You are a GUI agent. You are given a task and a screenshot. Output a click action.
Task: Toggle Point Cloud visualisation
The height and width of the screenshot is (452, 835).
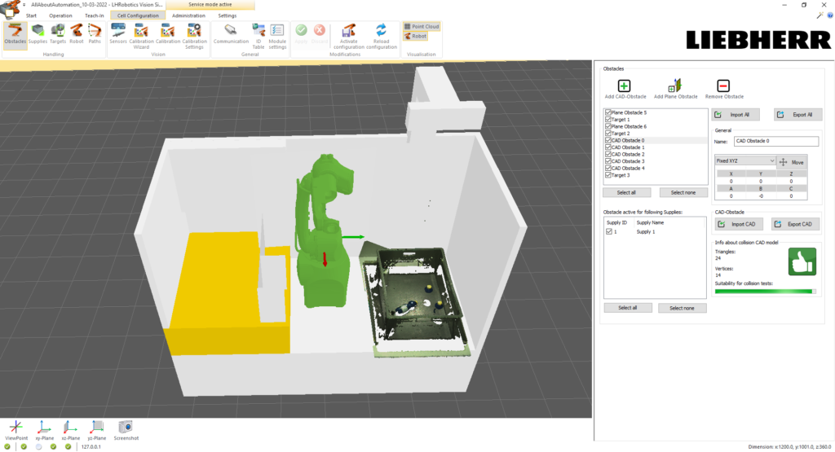coord(422,26)
